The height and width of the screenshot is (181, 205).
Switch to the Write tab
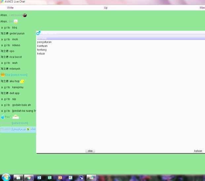pos(10,8)
